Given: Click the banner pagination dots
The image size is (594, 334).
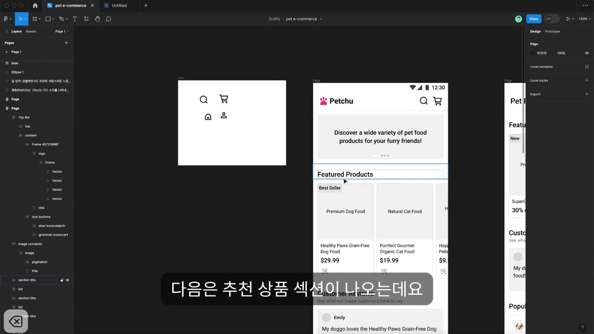Looking at the screenshot, I should pyautogui.click(x=381, y=156).
